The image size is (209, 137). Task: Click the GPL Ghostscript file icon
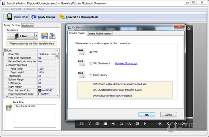81,63
